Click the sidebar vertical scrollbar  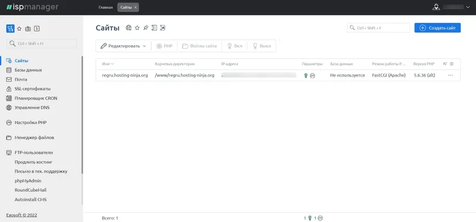(x=82, y=115)
